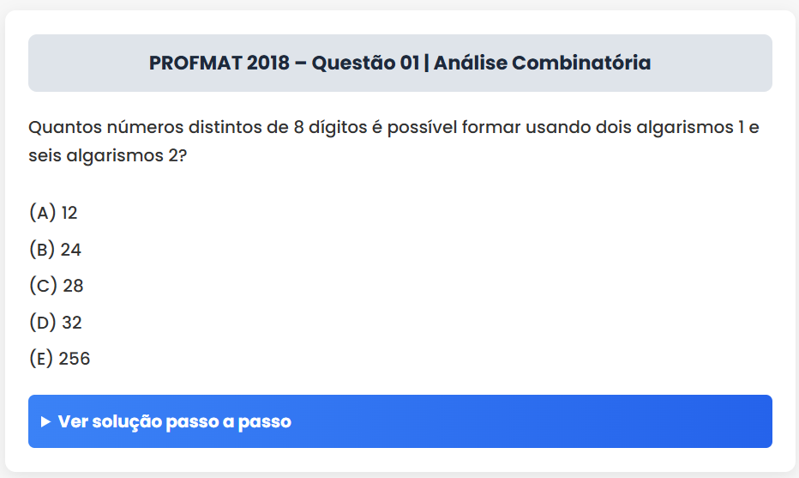Pick answer option (C) 28
The image size is (799, 478).
pyautogui.click(x=56, y=286)
